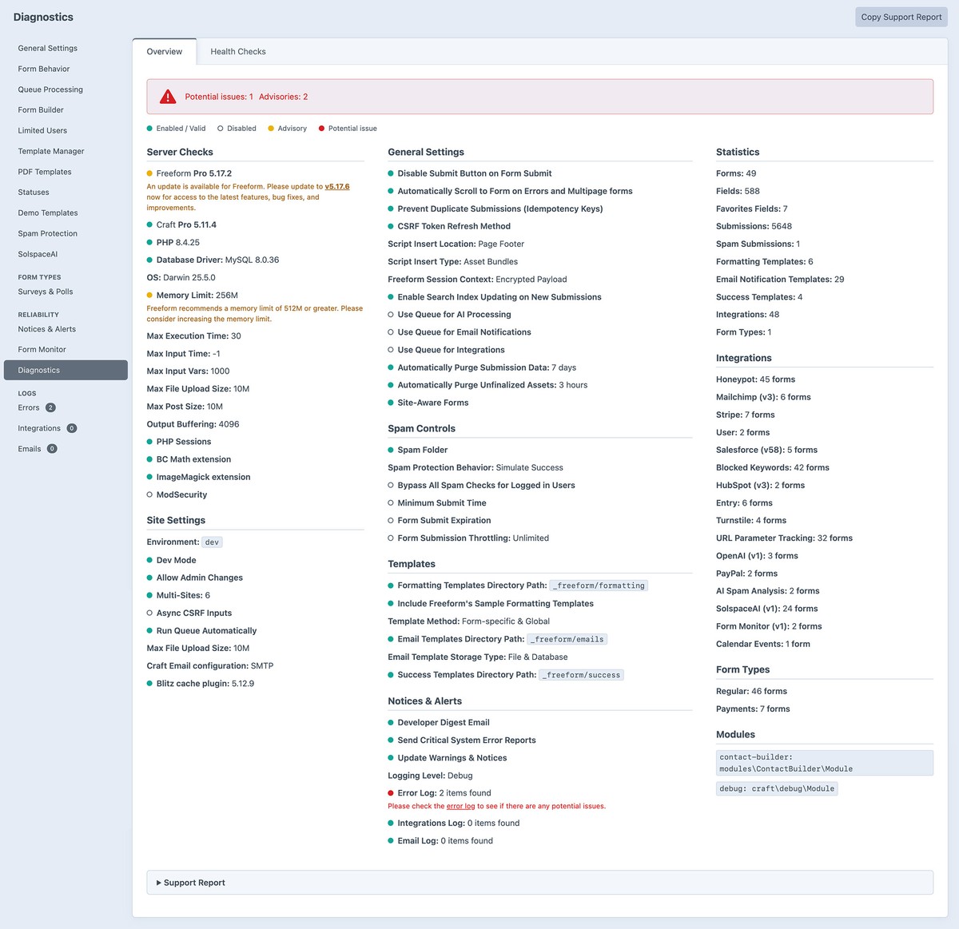Click the contact-builder module entry
Image resolution: width=959 pixels, height=929 pixels.
point(825,763)
